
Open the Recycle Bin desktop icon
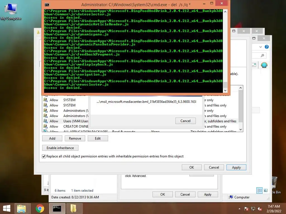pyautogui.click(x=275, y=184)
